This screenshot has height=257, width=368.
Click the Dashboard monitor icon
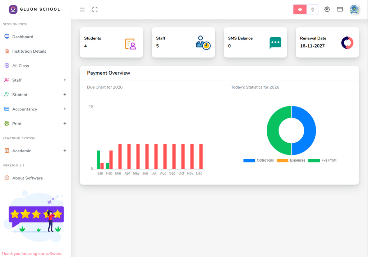pyautogui.click(x=7, y=37)
